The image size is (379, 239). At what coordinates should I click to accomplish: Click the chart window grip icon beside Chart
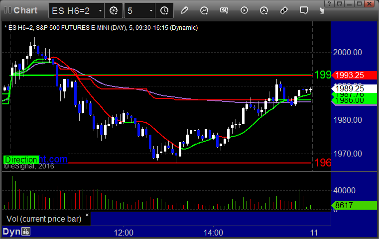point(7,10)
